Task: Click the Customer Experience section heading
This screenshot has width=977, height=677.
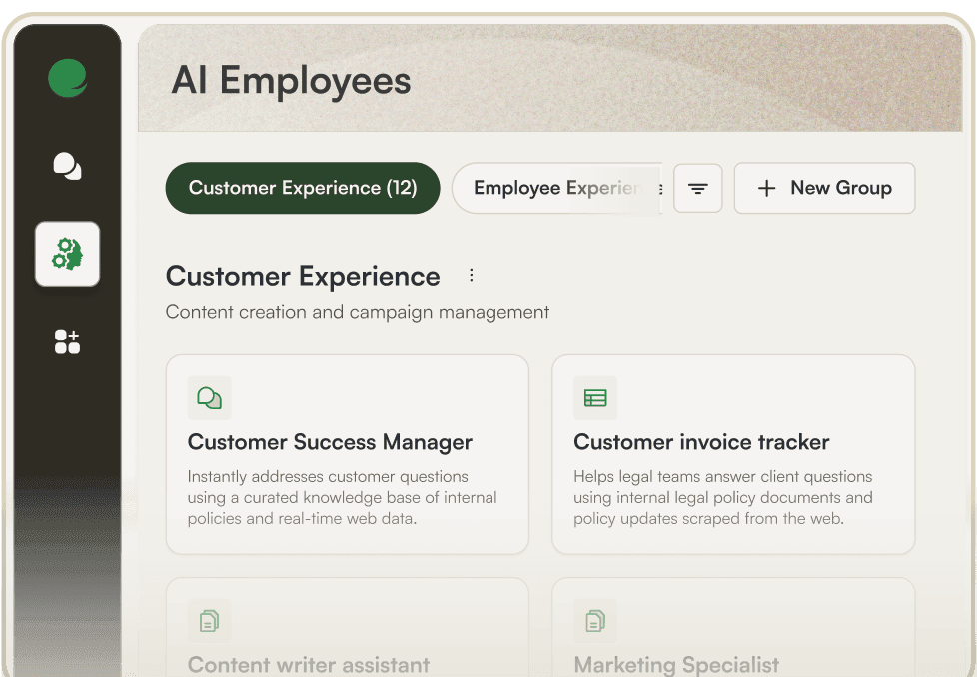Action: tap(303, 276)
